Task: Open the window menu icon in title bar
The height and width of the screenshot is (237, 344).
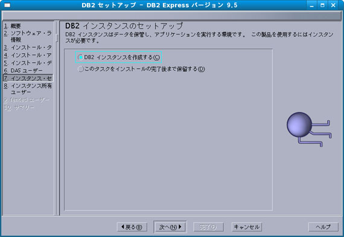Action: [7, 5]
